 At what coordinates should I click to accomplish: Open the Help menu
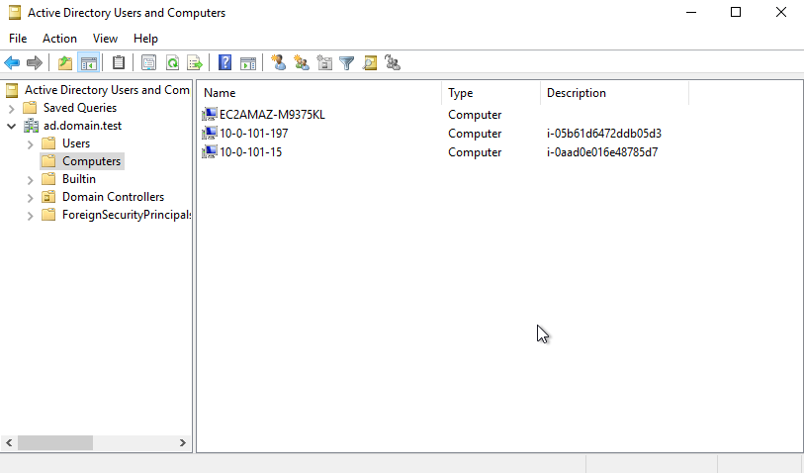[x=145, y=39]
